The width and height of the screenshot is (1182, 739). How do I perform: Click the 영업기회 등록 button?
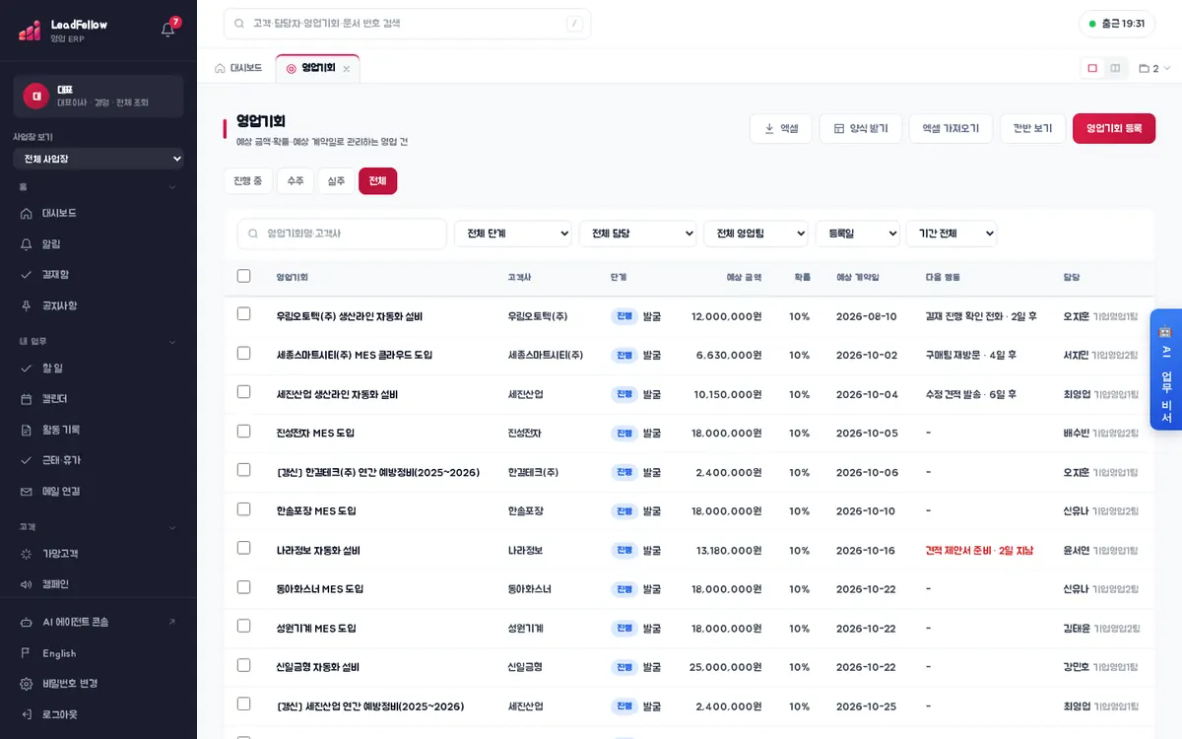[x=1114, y=128]
